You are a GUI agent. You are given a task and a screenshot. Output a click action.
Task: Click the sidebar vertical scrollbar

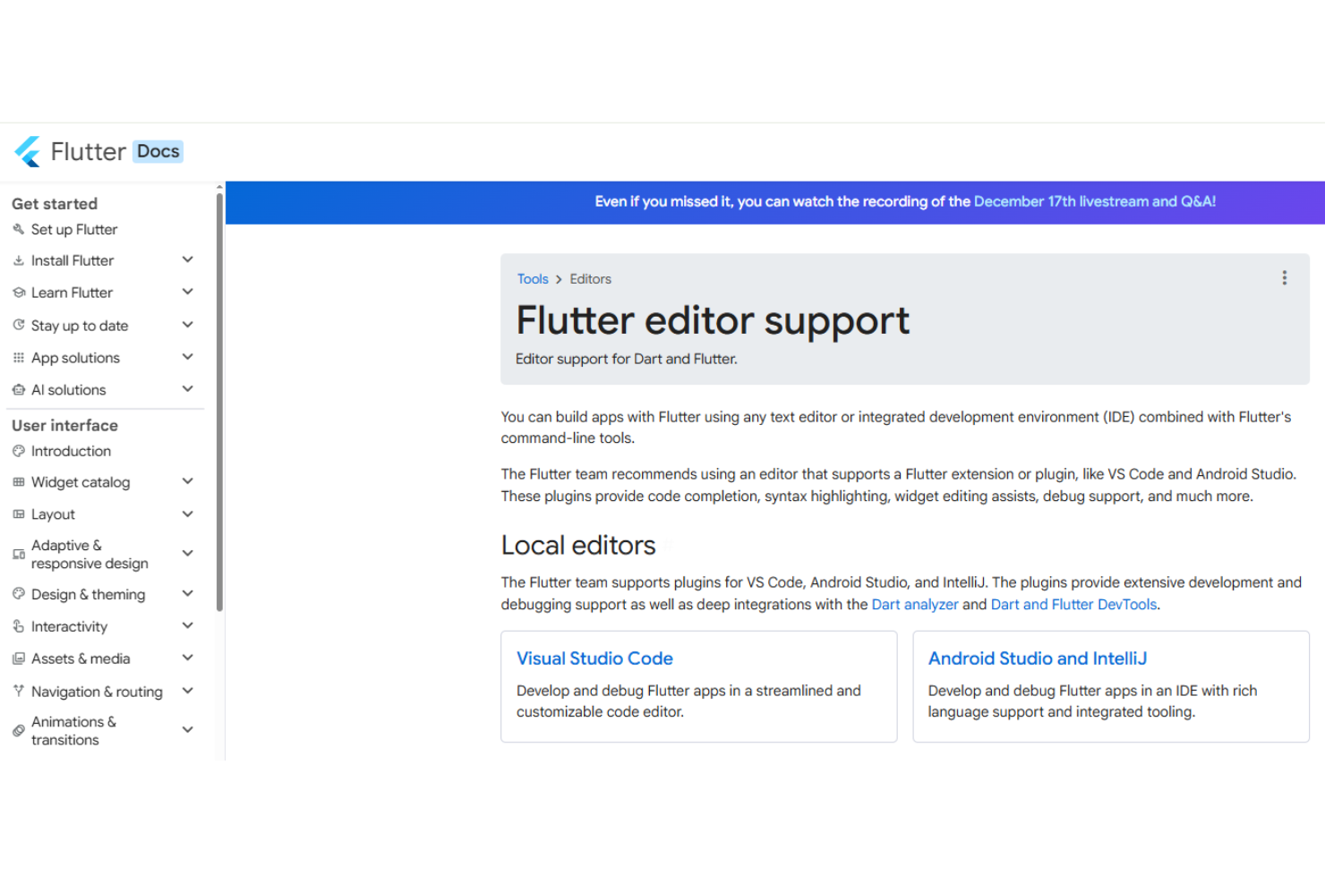click(x=219, y=403)
